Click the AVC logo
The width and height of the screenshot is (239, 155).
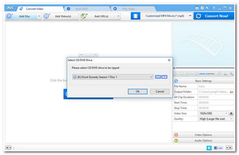10,8
